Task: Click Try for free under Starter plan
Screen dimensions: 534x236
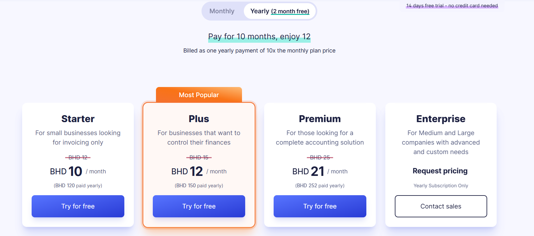Action: coord(78,206)
